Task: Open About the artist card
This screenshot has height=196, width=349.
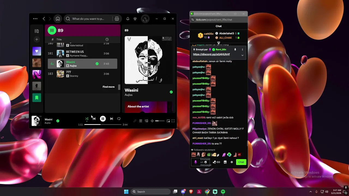Action: pyautogui.click(x=148, y=107)
